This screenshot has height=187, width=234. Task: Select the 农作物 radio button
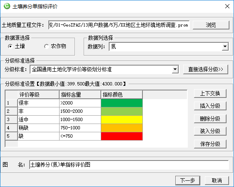(x=46, y=46)
